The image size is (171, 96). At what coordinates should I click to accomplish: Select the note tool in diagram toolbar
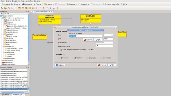coord(13,8)
